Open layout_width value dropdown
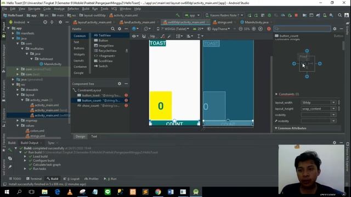This screenshot has width=351, height=197. click(333, 102)
